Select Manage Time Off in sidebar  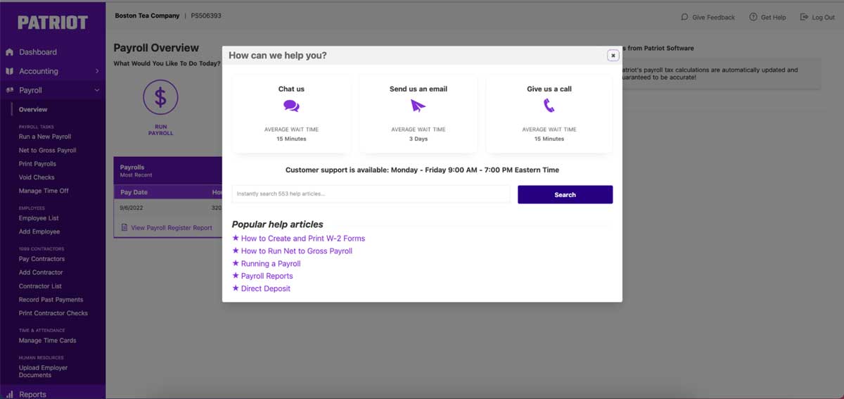coord(44,191)
